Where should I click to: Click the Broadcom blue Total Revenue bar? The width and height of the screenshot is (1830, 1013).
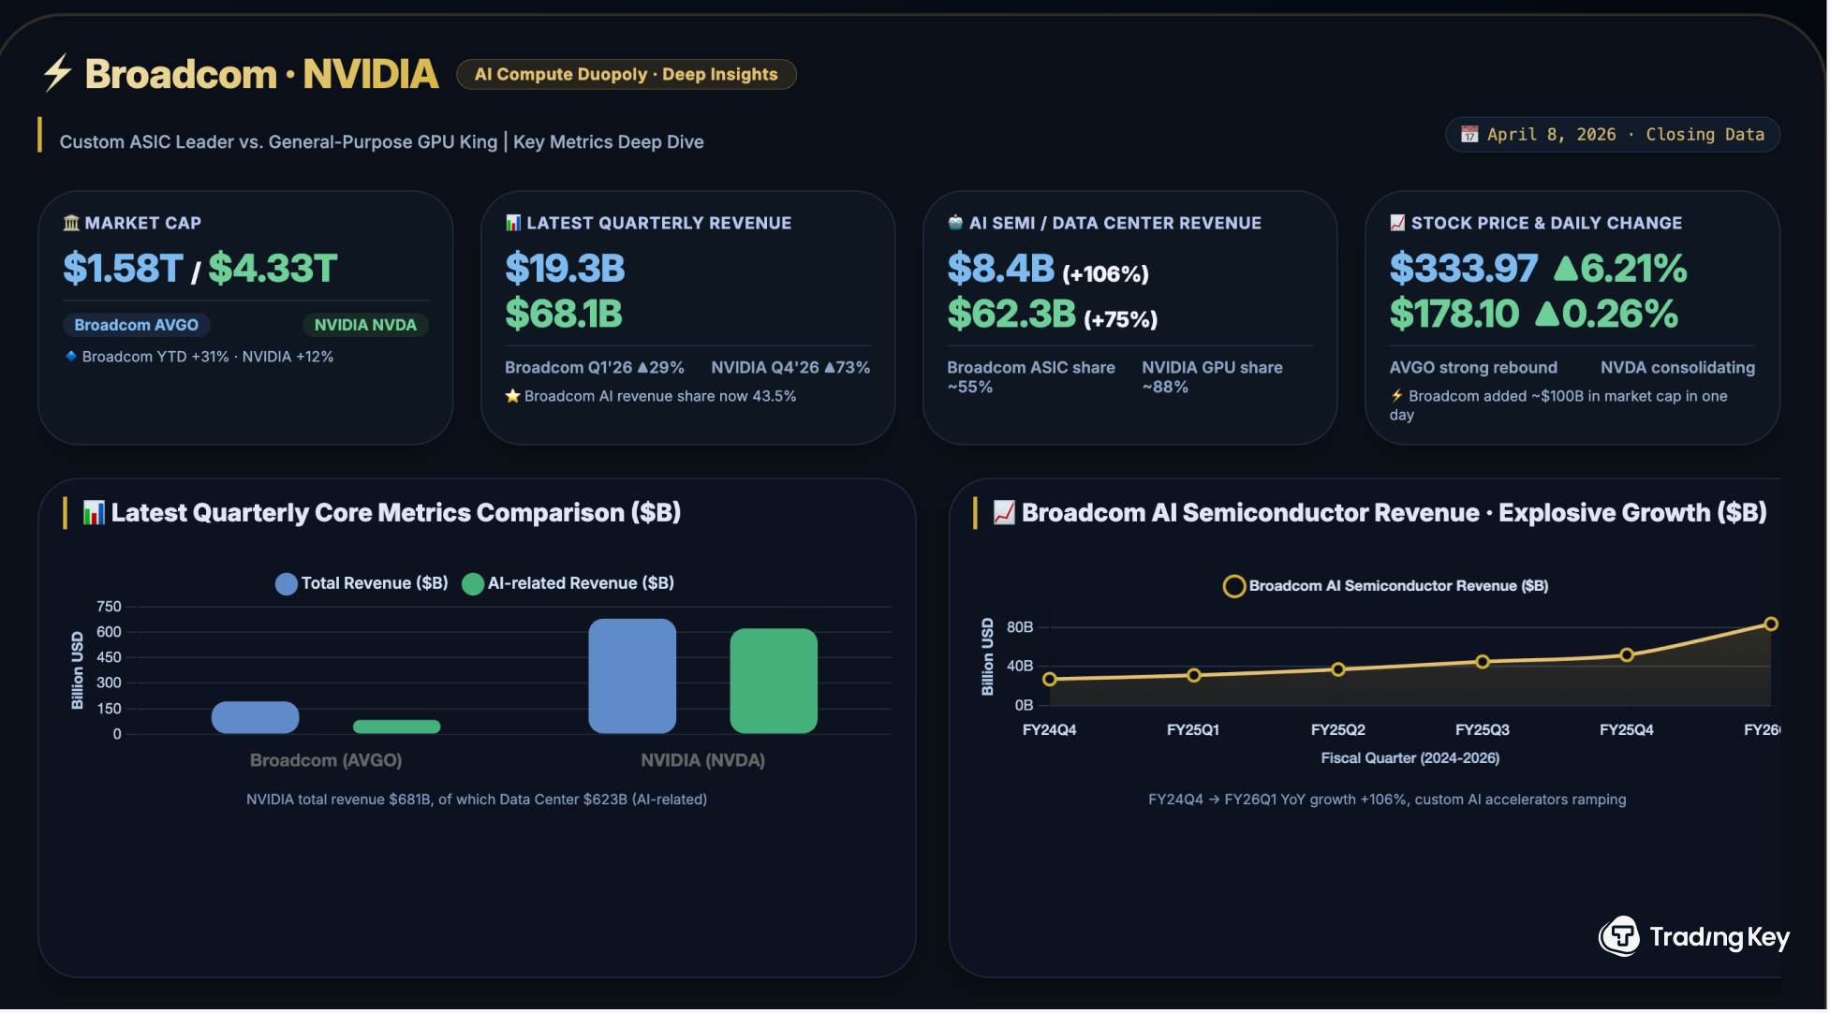click(x=256, y=717)
